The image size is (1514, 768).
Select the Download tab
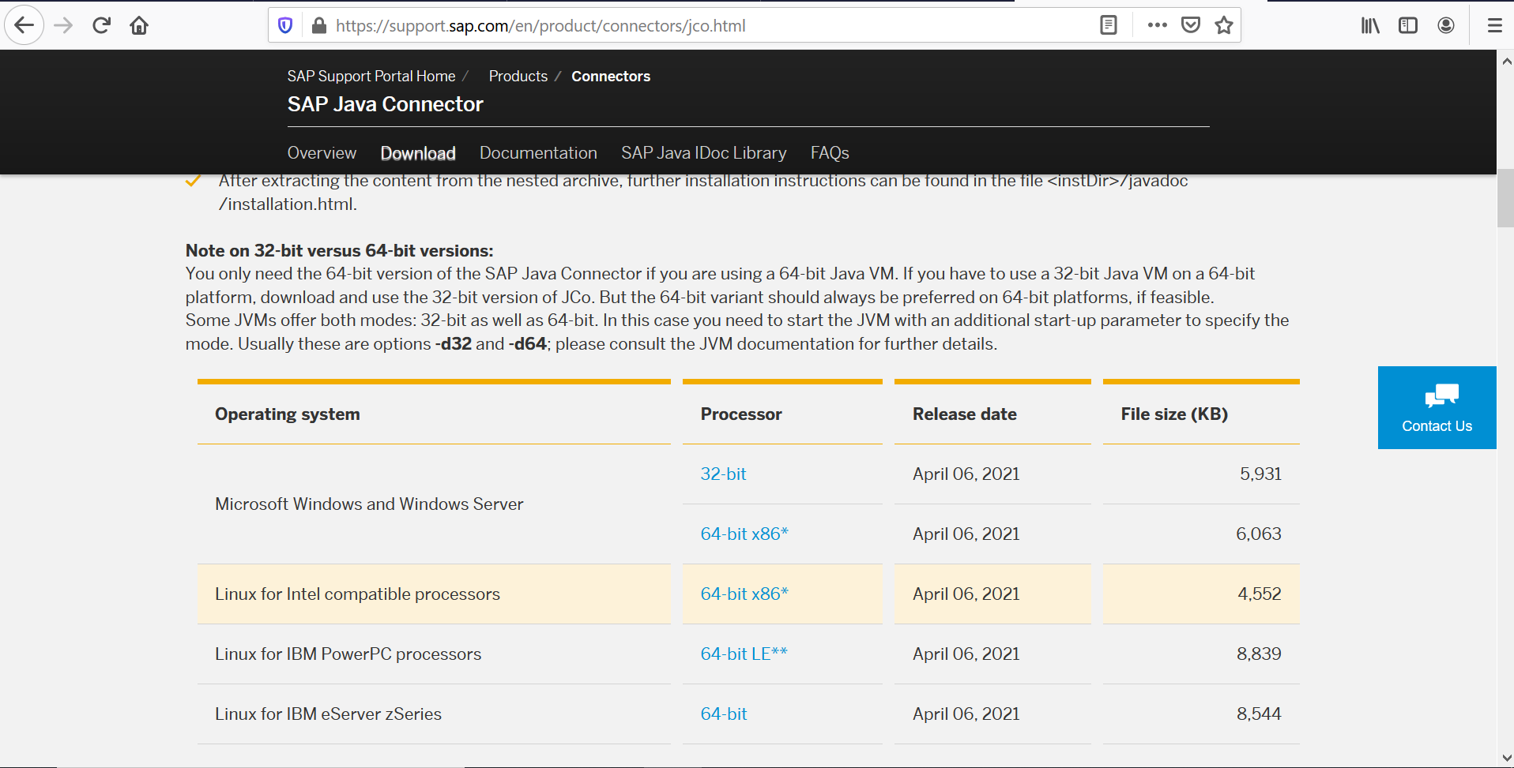(x=418, y=153)
